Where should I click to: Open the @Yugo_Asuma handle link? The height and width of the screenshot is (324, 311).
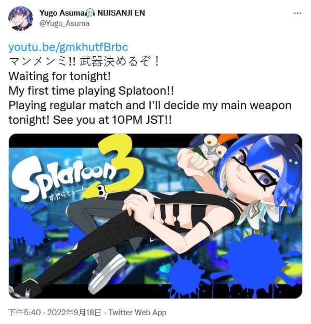click(x=64, y=23)
